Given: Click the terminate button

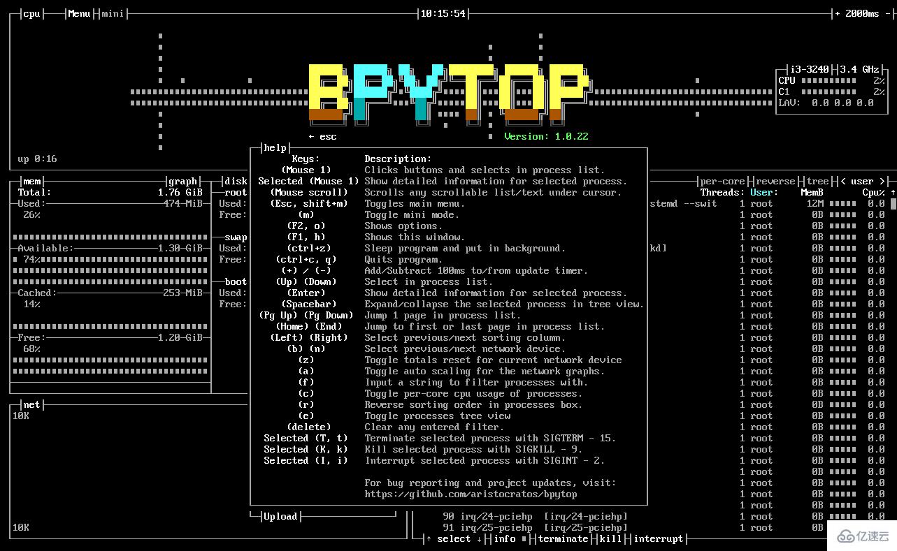Looking at the screenshot, I should (563, 538).
